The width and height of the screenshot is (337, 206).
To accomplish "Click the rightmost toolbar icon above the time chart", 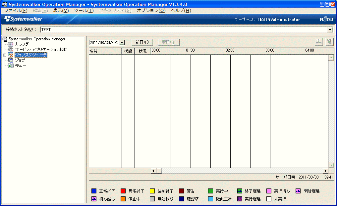I will (329, 42).
